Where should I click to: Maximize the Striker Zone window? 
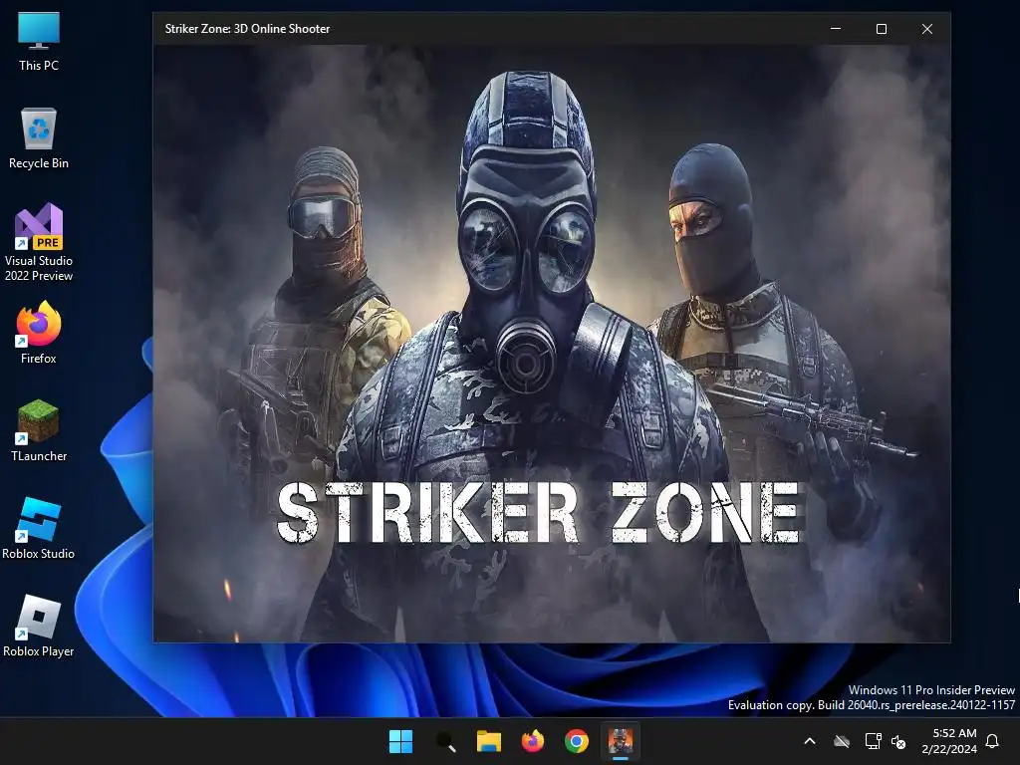pos(882,29)
